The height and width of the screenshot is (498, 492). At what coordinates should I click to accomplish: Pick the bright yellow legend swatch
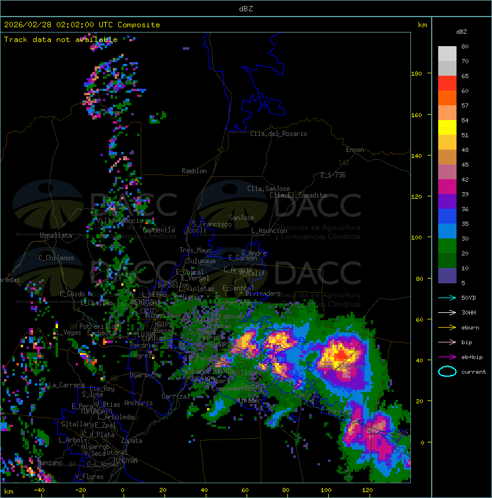pyautogui.click(x=447, y=128)
